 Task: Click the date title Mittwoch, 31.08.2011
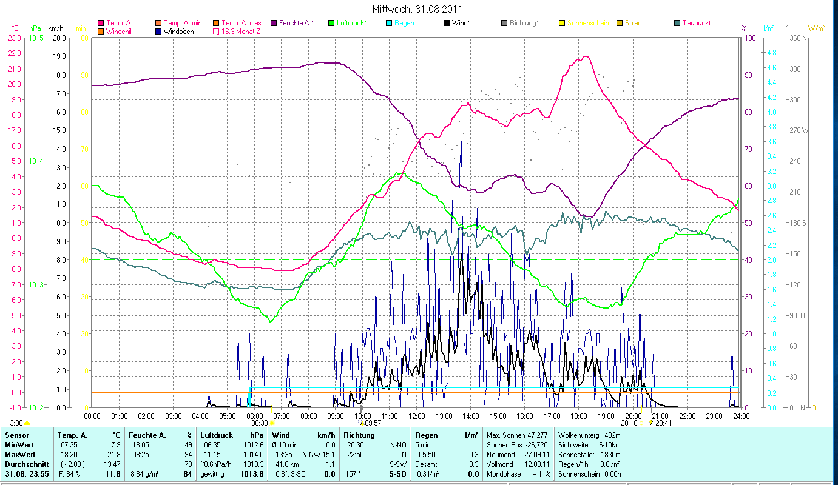click(418, 9)
